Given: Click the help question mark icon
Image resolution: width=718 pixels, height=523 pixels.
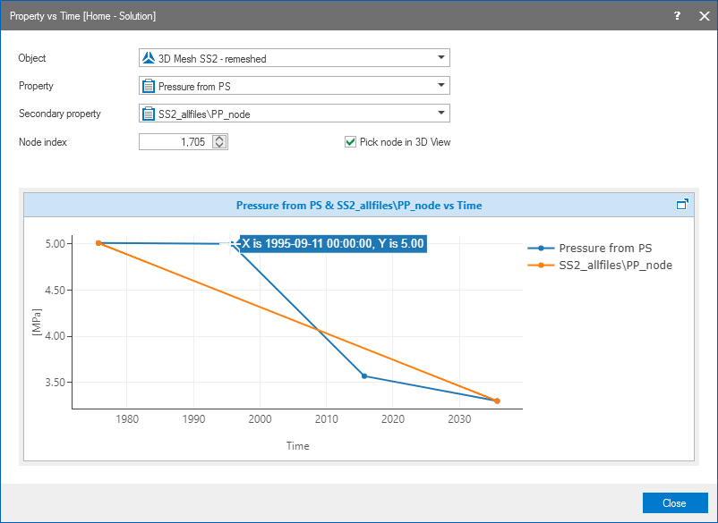Looking at the screenshot, I should 677,16.
